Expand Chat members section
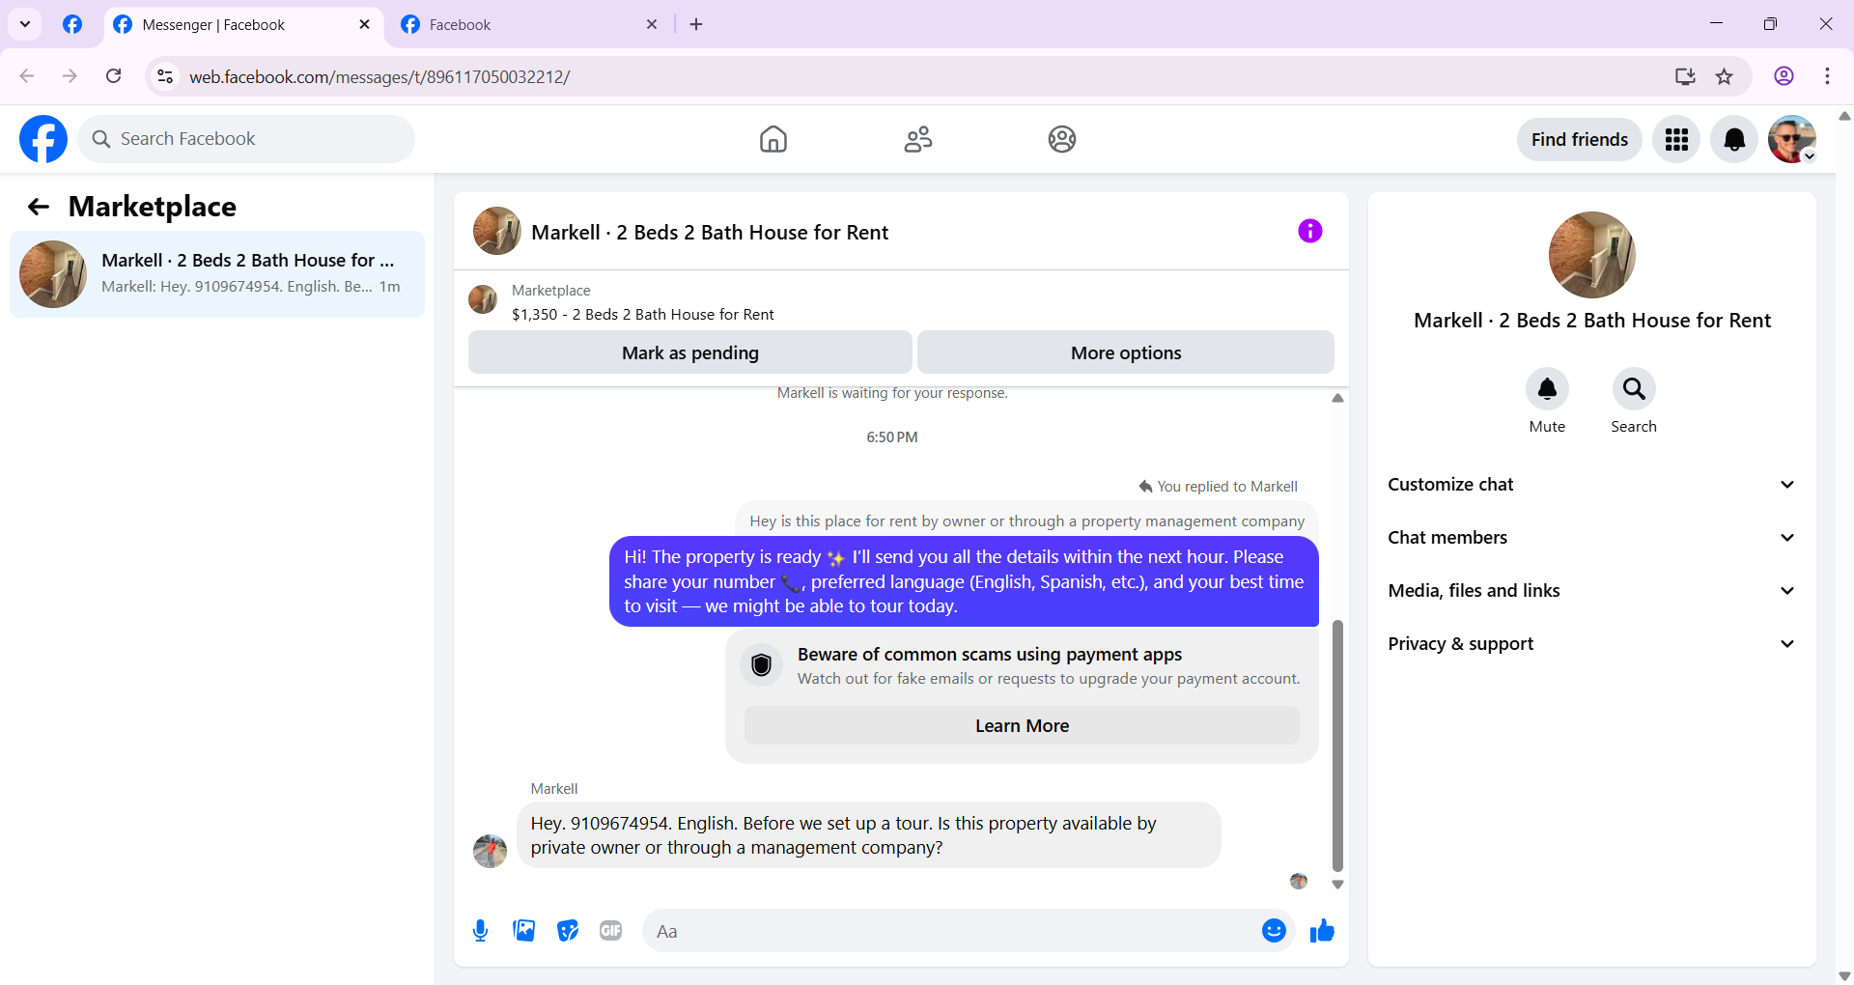Screen dimensions: 1854x985 [x=1591, y=538]
